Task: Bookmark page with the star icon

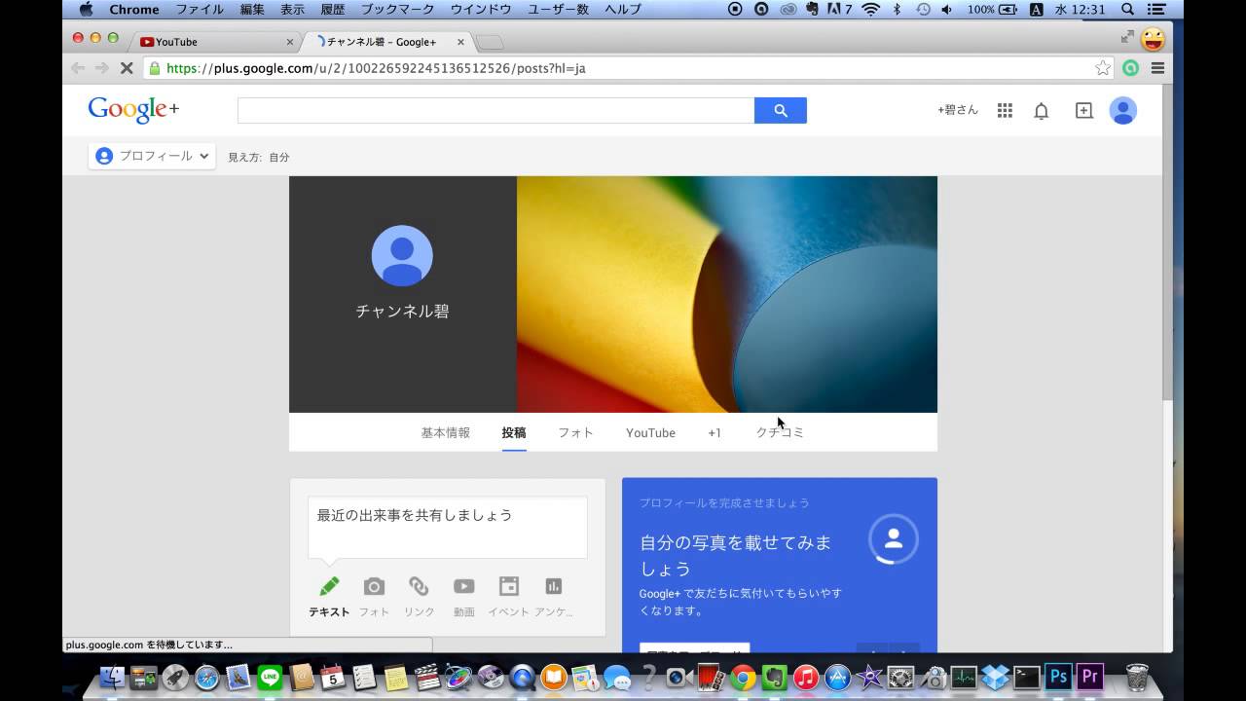Action: tap(1103, 68)
